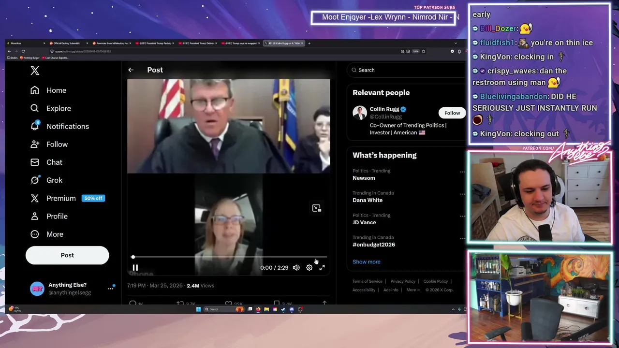Show hidden system tray icons
Image resolution: width=619 pixels, height=348 pixels.
[453, 309]
